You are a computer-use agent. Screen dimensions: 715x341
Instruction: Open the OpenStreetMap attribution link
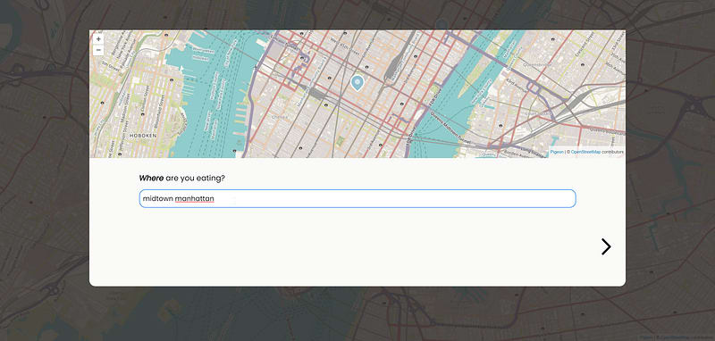coord(585,152)
